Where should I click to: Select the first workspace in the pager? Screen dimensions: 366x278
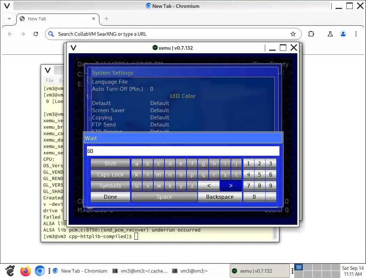tap(298, 267)
